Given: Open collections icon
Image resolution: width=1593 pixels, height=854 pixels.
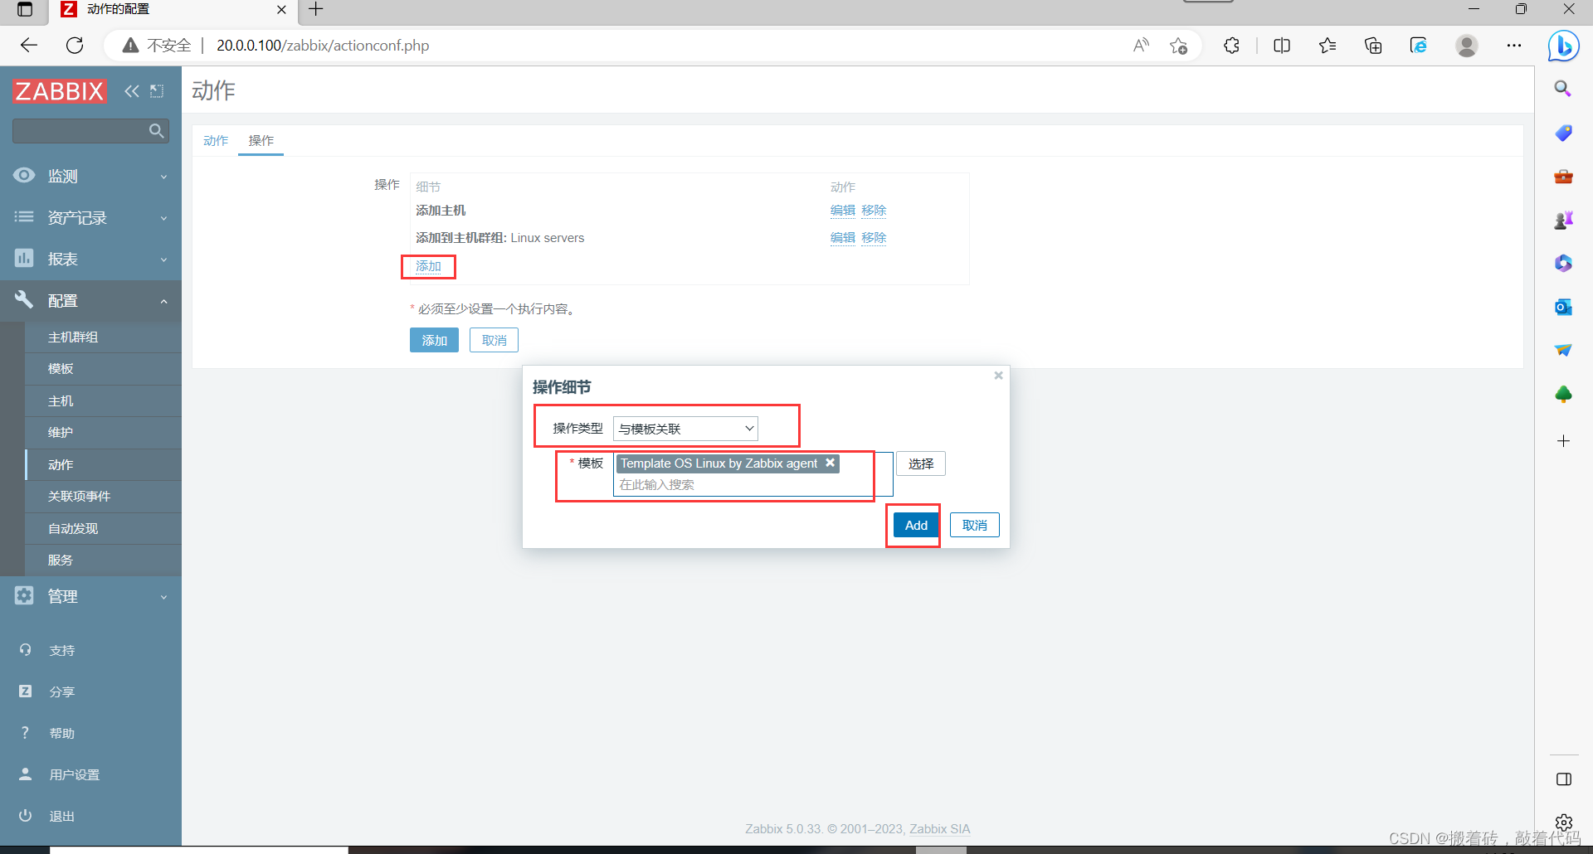Looking at the screenshot, I should (x=1373, y=46).
